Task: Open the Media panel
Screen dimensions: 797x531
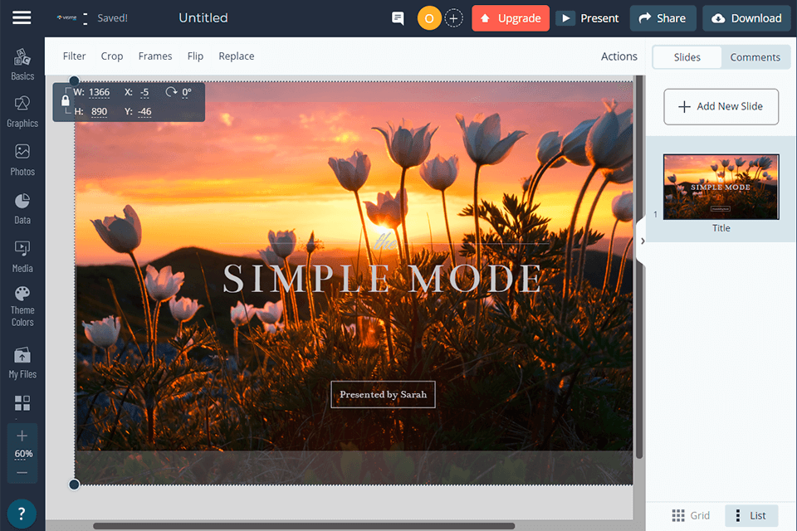Action: click(x=22, y=256)
